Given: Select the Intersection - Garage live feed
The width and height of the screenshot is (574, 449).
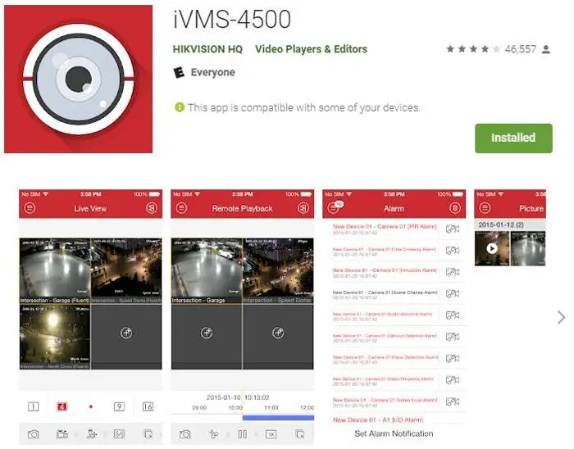Looking at the screenshot, I should 55,271.
